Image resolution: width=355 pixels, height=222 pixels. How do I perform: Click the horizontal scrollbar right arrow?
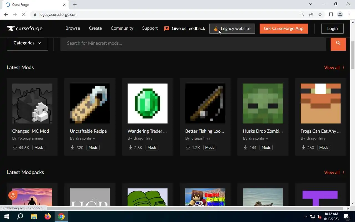tap(348, 208)
